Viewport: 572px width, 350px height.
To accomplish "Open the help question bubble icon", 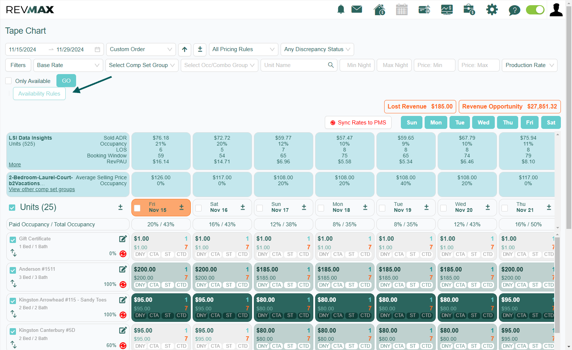I will click(514, 10).
